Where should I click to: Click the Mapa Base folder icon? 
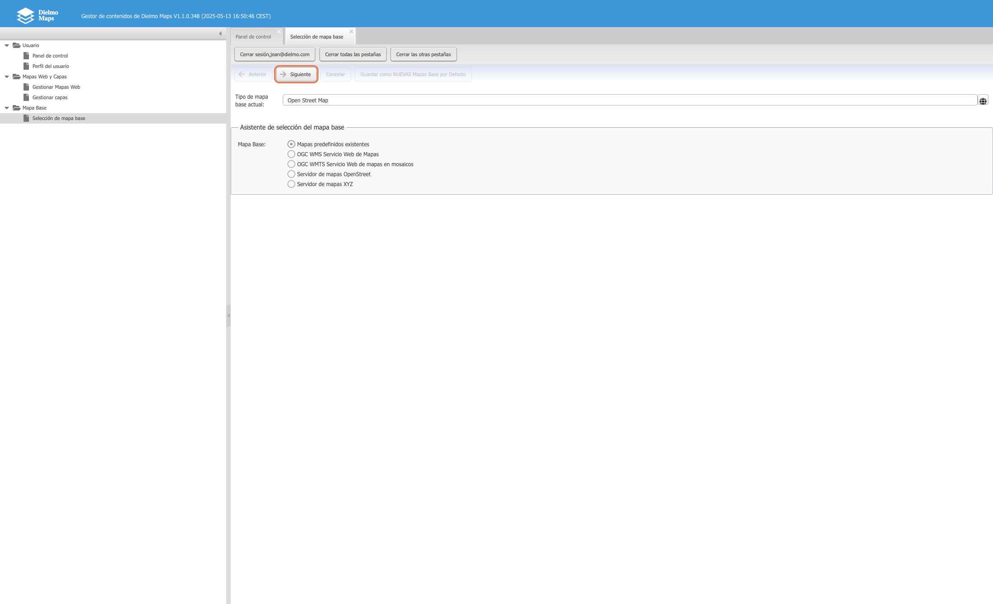(x=17, y=108)
